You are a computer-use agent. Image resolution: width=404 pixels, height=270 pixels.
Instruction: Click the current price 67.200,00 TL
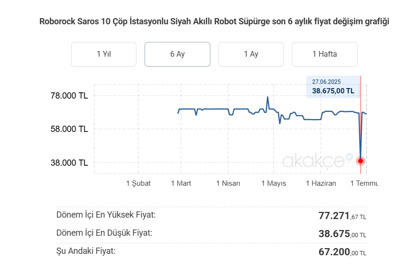click(x=342, y=252)
